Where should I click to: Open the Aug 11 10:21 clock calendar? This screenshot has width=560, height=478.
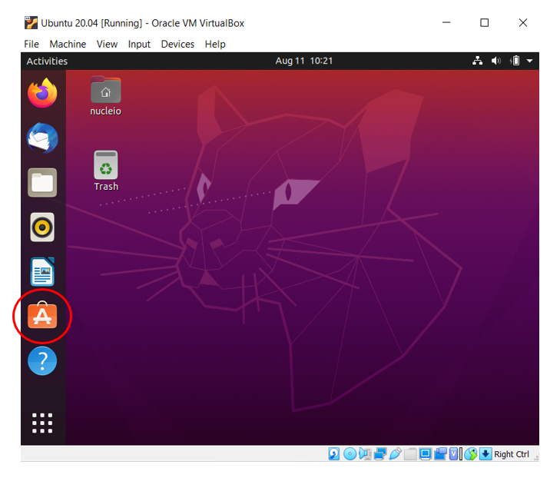click(304, 61)
